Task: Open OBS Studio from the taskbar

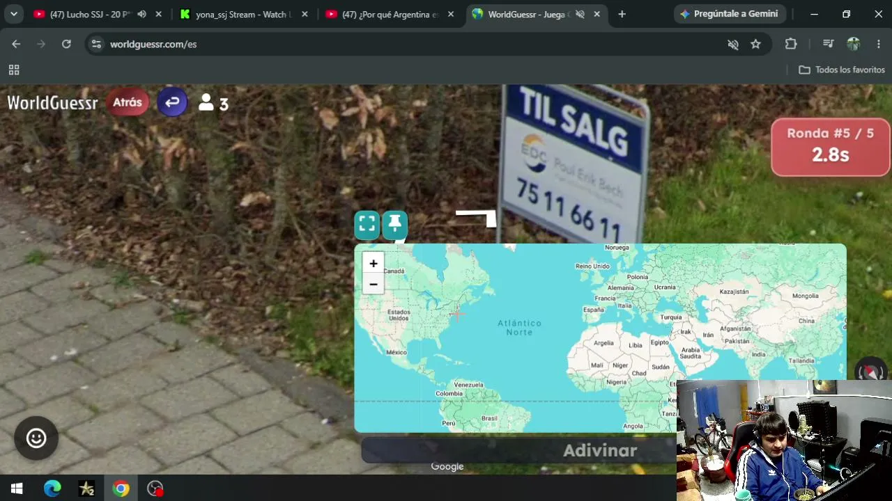Action: pos(155,488)
